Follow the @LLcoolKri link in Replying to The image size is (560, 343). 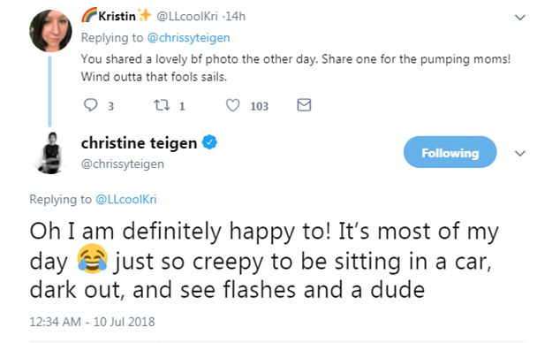tap(126, 199)
